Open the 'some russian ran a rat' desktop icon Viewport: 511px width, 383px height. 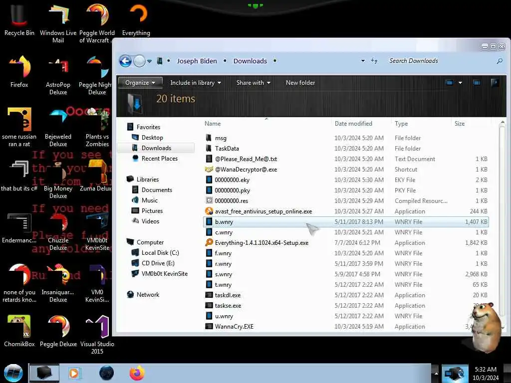point(19,127)
